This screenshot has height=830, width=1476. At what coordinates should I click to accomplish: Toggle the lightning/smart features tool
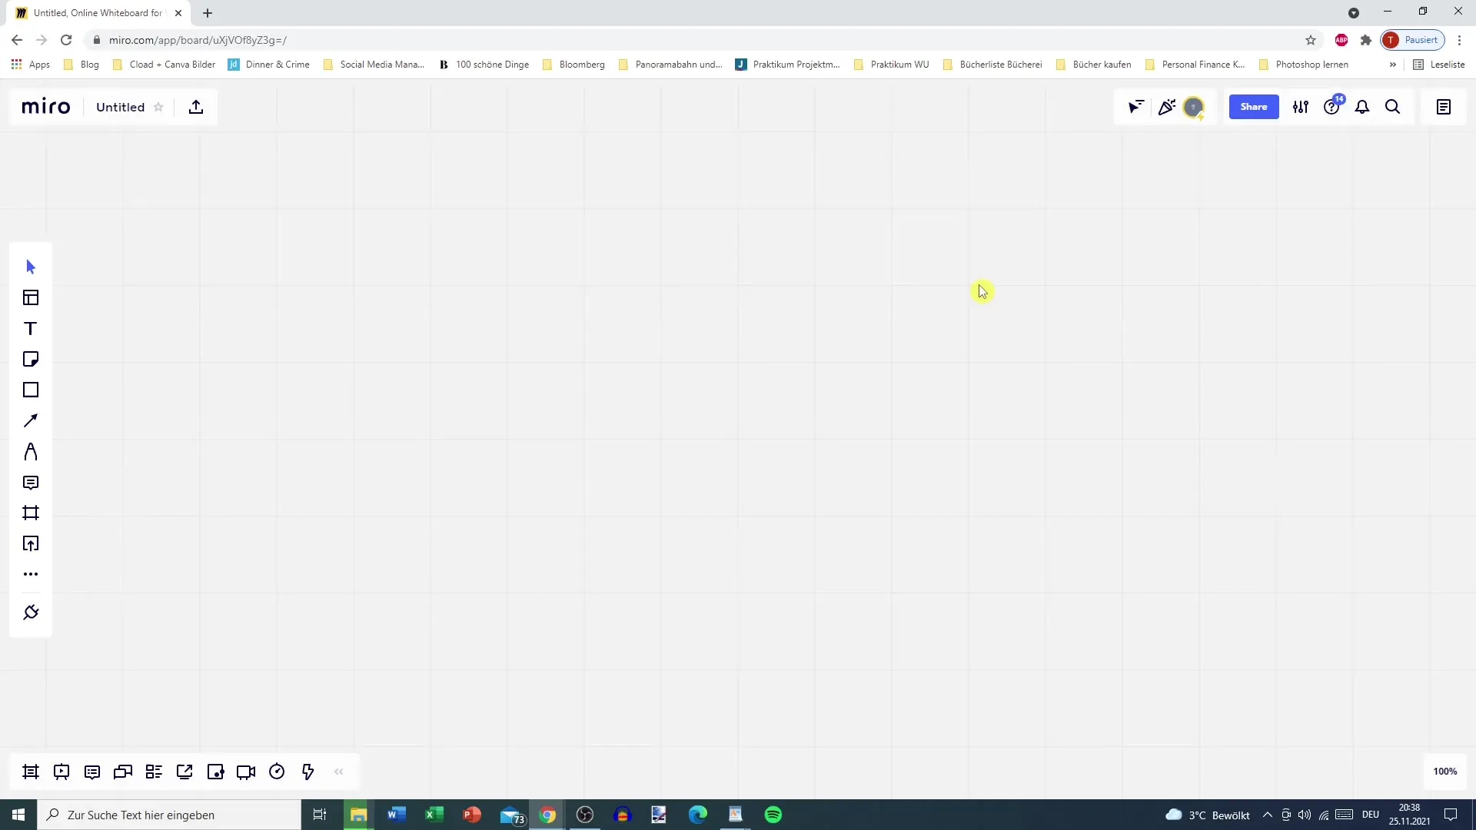[x=308, y=772]
